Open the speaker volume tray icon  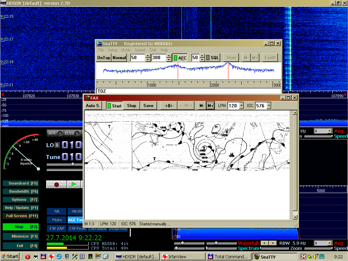(x=315, y=257)
